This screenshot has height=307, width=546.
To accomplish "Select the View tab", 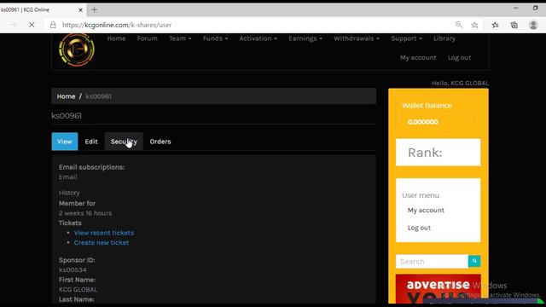I will point(65,142).
